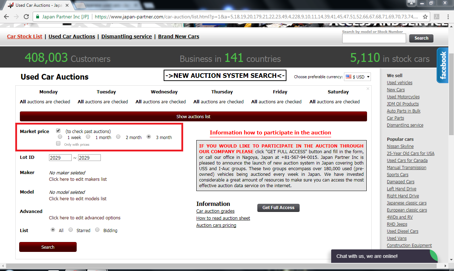The width and height of the screenshot is (454, 271).
Task: Open the preferable currency dropdown
Action: pyautogui.click(x=357, y=77)
